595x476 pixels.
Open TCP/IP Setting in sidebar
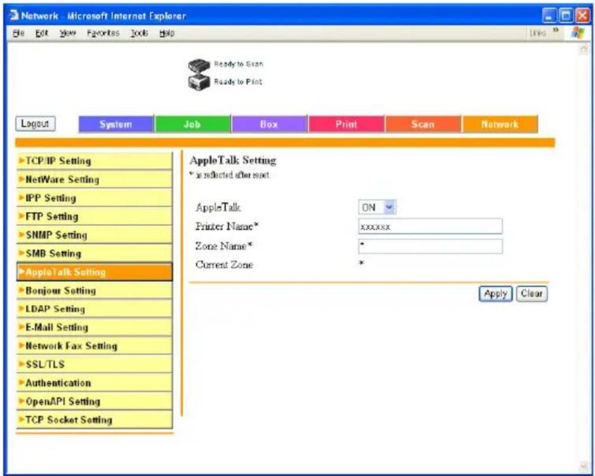point(95,161)
